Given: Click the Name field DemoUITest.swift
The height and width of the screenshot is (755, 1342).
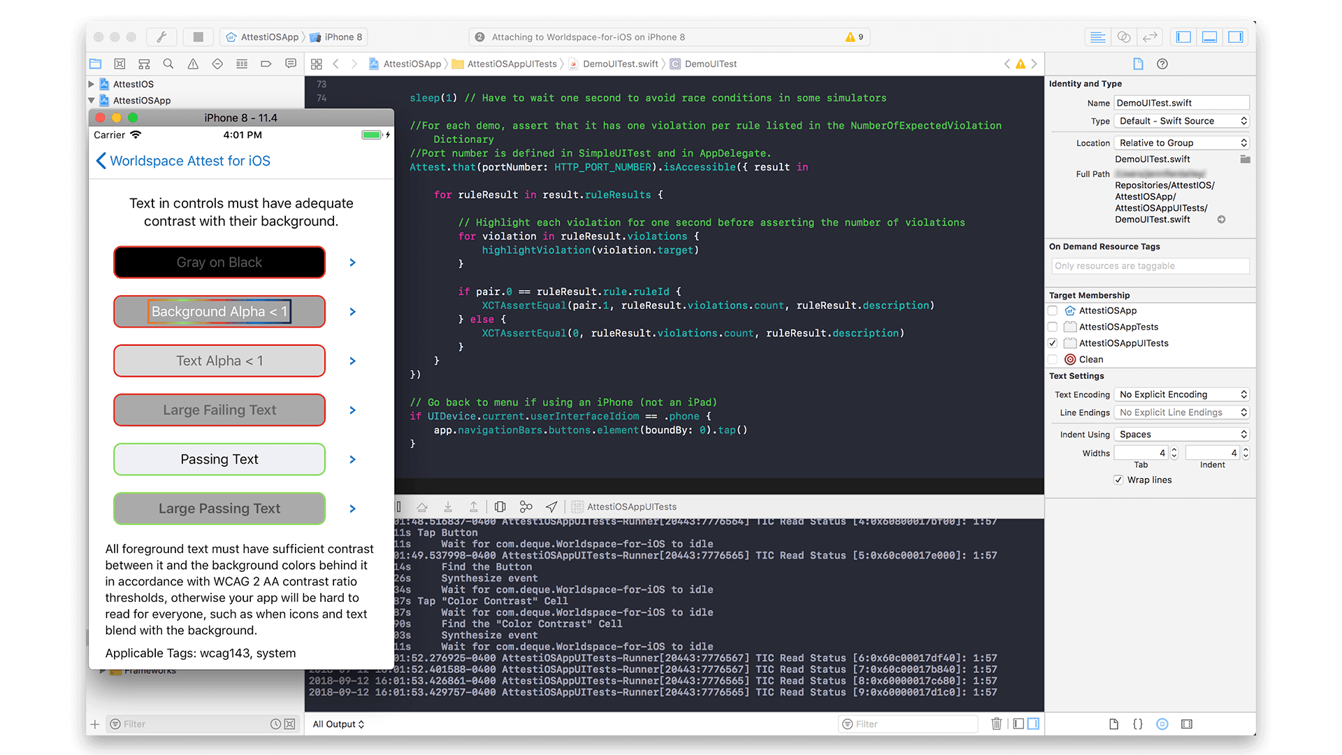Looking at the screenshot, I should pyautogui.click(x=1181, y=103).
